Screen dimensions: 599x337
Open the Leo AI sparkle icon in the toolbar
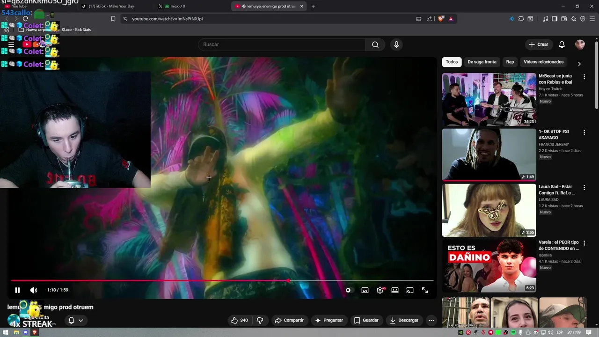(x=573, y=19)
